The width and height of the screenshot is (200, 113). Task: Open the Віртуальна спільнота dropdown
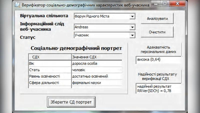click(132, 17)
